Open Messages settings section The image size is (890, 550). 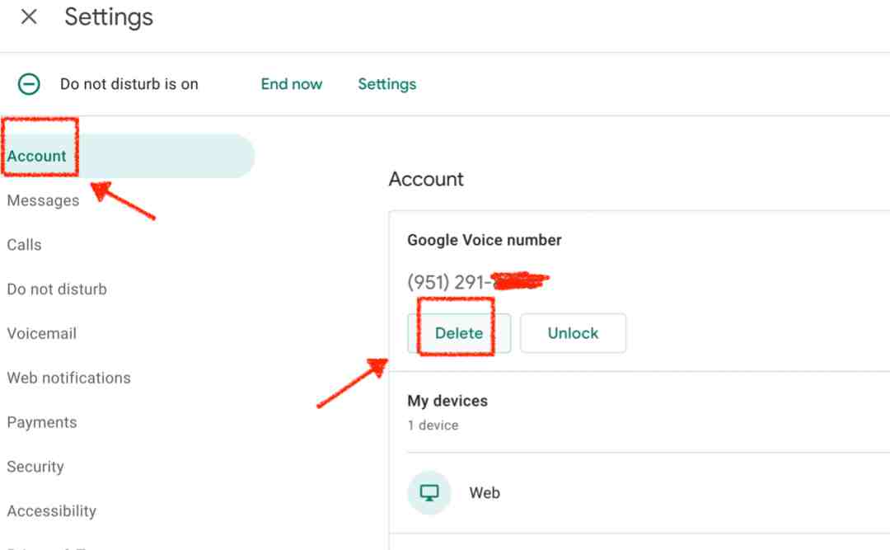43,200
